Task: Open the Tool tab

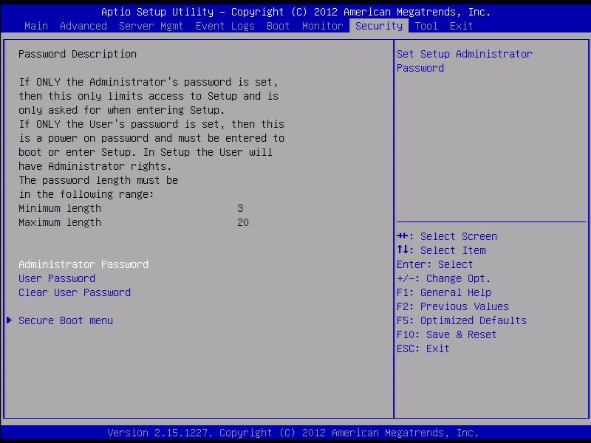Action: [426, 26]
